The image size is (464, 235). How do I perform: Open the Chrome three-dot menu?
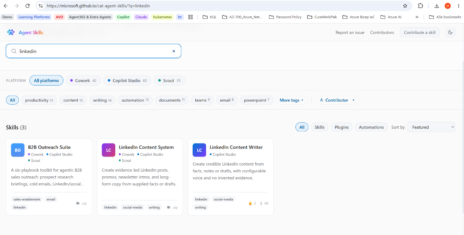[x=458, y=6]
